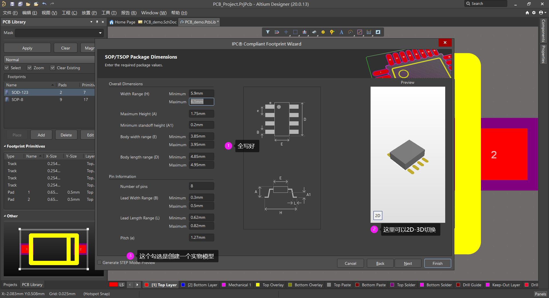Toggle the Select checkbox
Image resolution: width=549 pixels, height=298 pixels.
[x=7, y=68]
